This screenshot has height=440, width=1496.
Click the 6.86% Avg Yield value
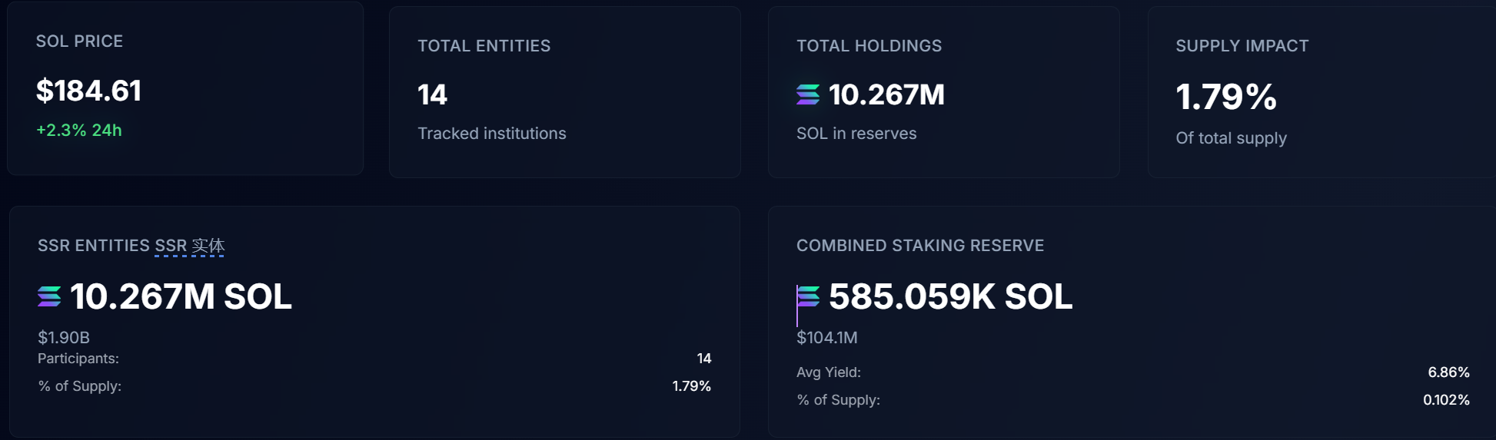1448,372
